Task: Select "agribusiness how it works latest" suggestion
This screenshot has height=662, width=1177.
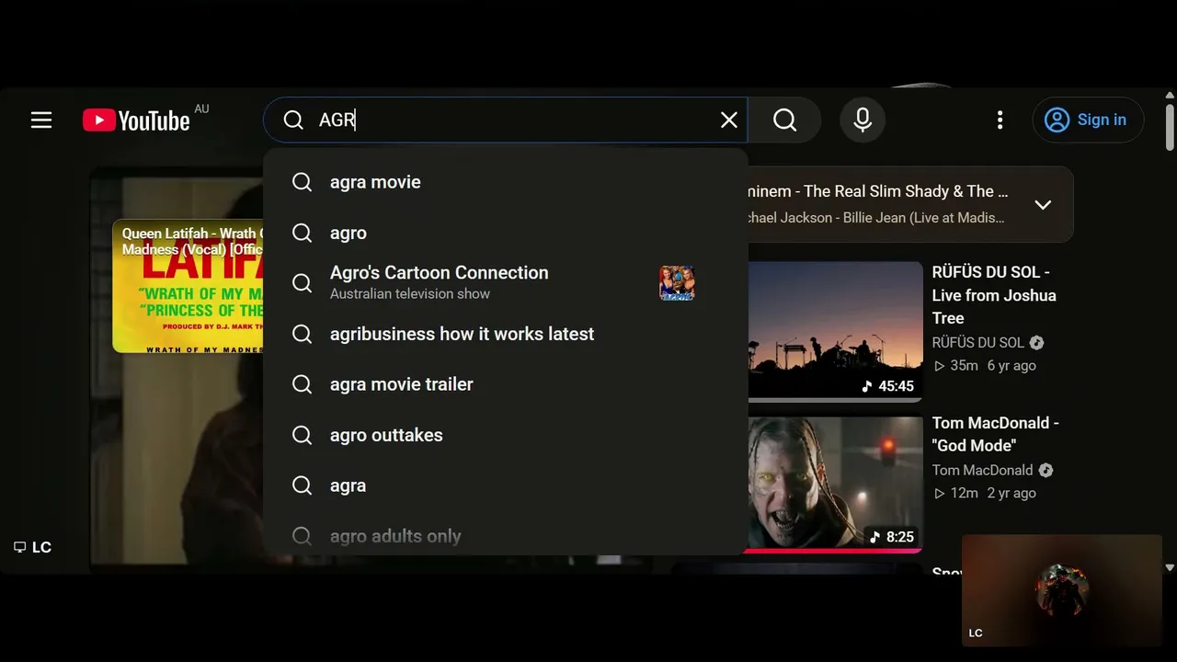Action: [506, 334]
